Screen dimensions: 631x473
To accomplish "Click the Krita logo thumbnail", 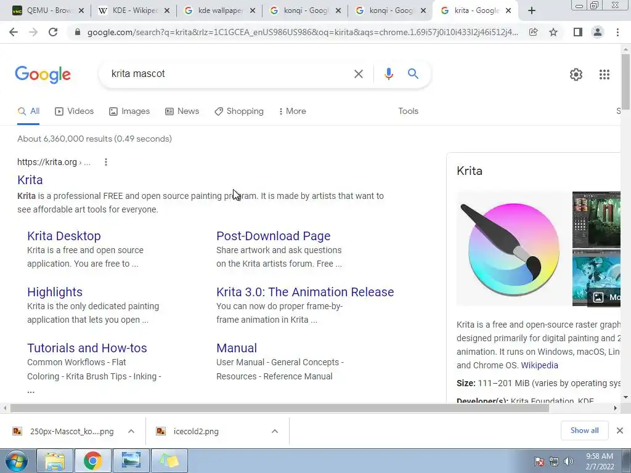I will click(513, 249).
